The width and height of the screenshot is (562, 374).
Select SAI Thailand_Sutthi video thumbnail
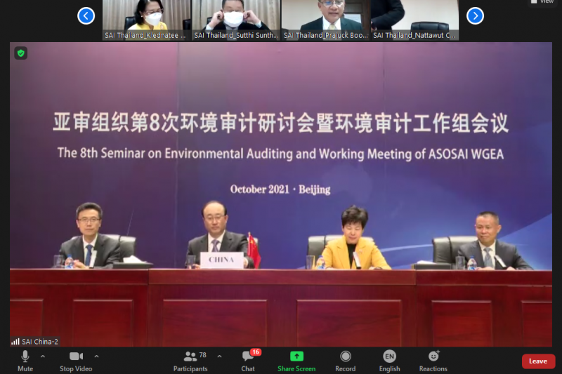(235, 19)
